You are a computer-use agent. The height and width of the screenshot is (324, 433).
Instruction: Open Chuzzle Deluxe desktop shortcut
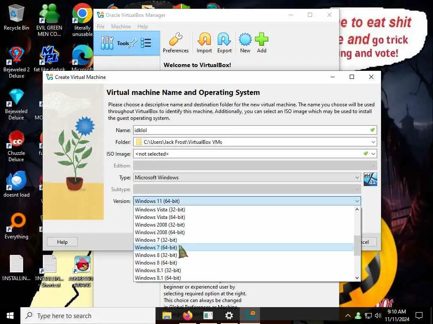click(x=16, y=146)
